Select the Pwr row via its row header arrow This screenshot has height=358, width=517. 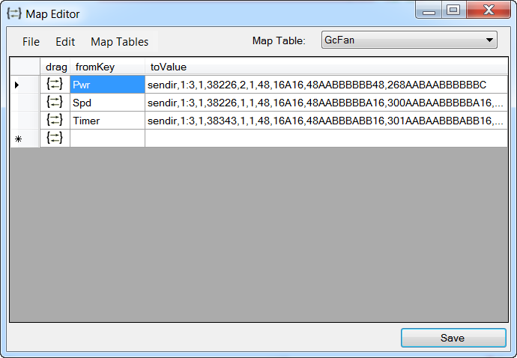[25, 85]
